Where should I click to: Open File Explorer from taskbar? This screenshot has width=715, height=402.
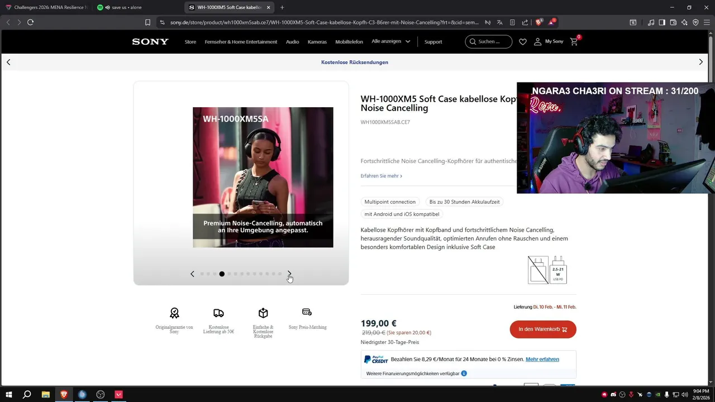coord(46,394)
